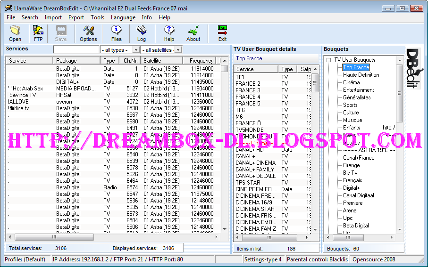Open a settings folder with Open icon

(x=15, y=33)
